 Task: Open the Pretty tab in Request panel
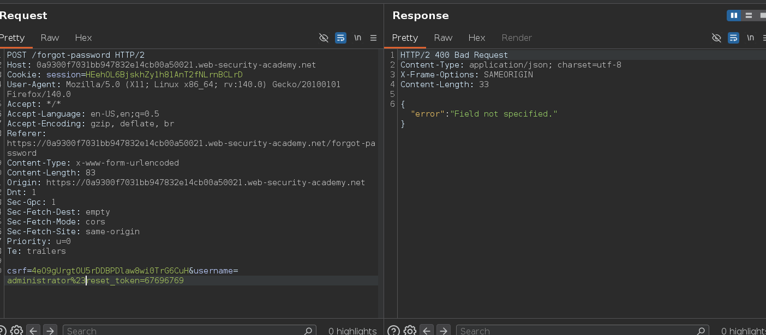[x=12, y=38]
